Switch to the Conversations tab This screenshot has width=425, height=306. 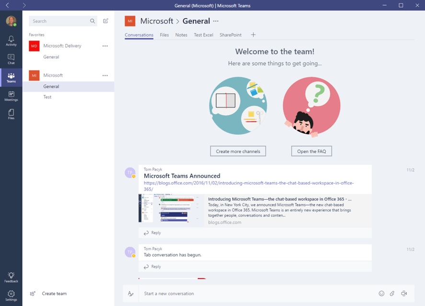[x=139, y=35]
